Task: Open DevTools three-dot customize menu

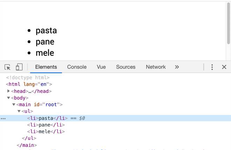Action: coord(212,67)
